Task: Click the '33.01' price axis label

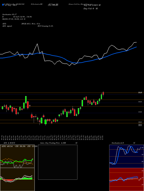Action: click(x=140, y=112)
